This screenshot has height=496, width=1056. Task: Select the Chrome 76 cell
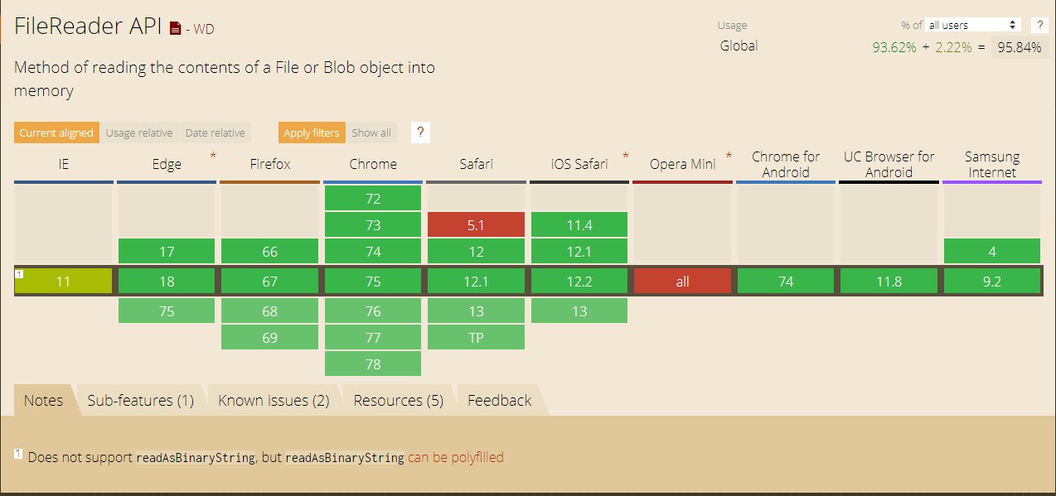click(x=373, y=311)
